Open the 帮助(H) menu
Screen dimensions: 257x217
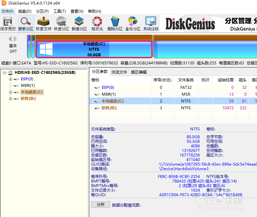[95, 11]
